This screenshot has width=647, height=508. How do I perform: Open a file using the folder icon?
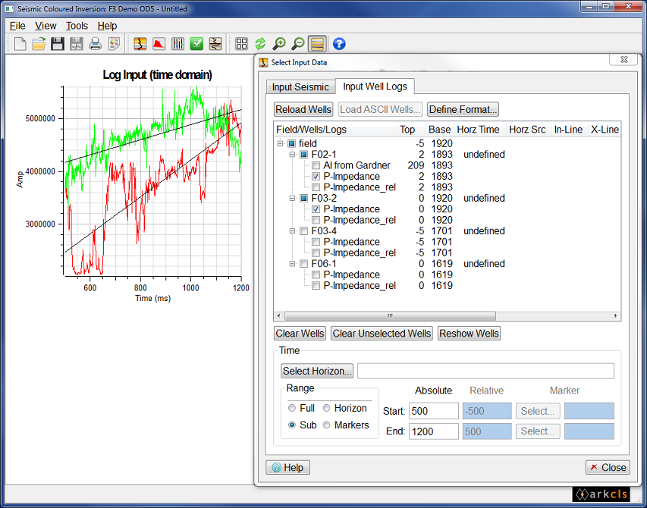click(x=39, y=44)
